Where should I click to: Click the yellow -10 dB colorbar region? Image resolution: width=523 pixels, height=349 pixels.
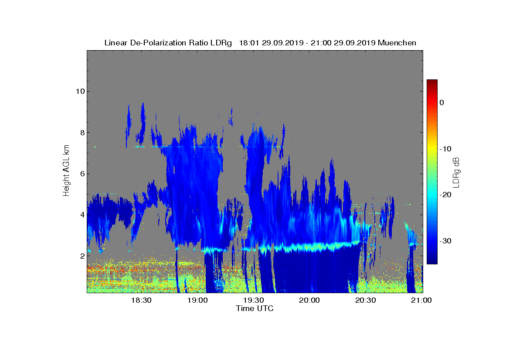(x=432, y=149)
